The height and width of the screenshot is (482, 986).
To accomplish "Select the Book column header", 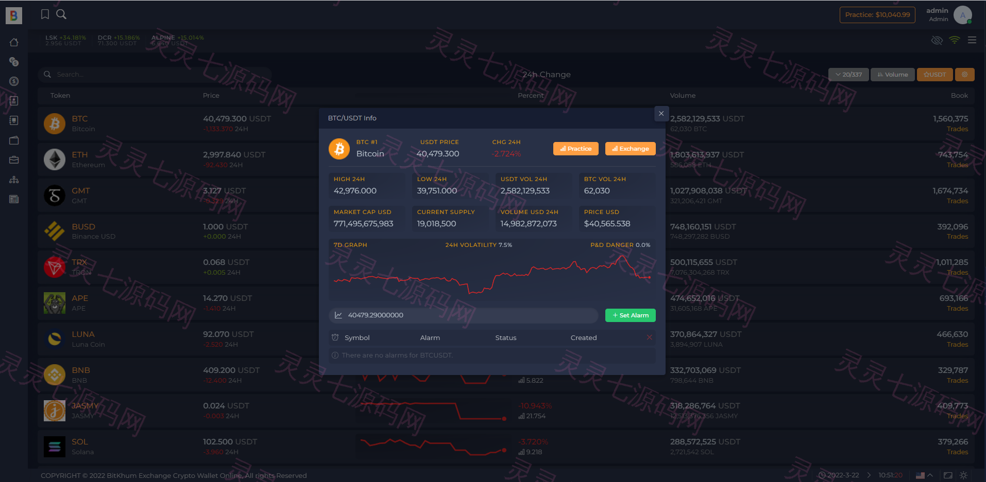I will 959,96.
